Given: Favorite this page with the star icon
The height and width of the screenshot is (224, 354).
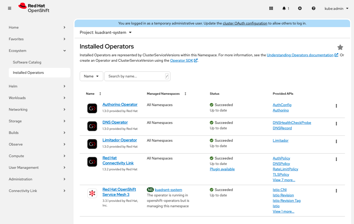Looking at the screenshot, I should [340, 47].
